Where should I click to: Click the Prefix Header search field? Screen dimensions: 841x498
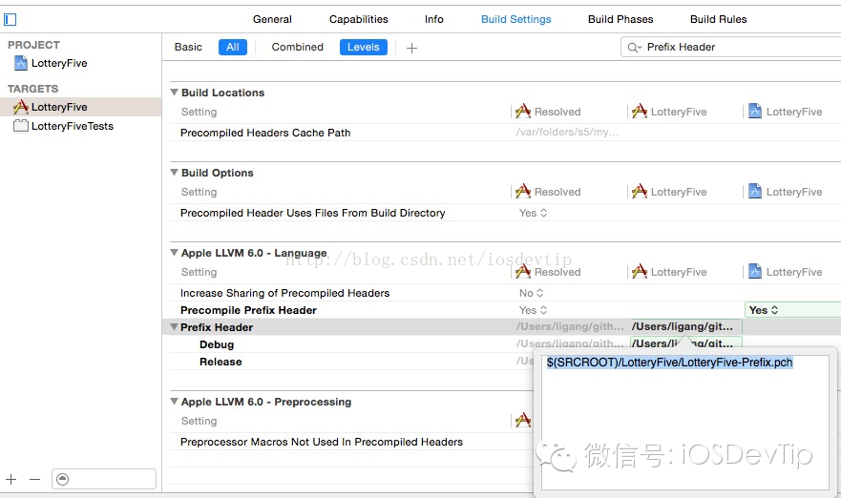click(x=731, y=47)
